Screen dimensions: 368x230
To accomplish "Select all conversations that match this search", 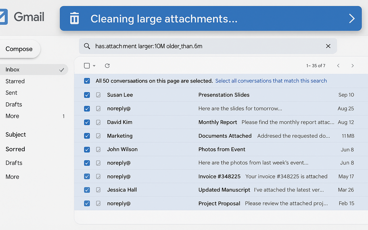I will (271, 81).
